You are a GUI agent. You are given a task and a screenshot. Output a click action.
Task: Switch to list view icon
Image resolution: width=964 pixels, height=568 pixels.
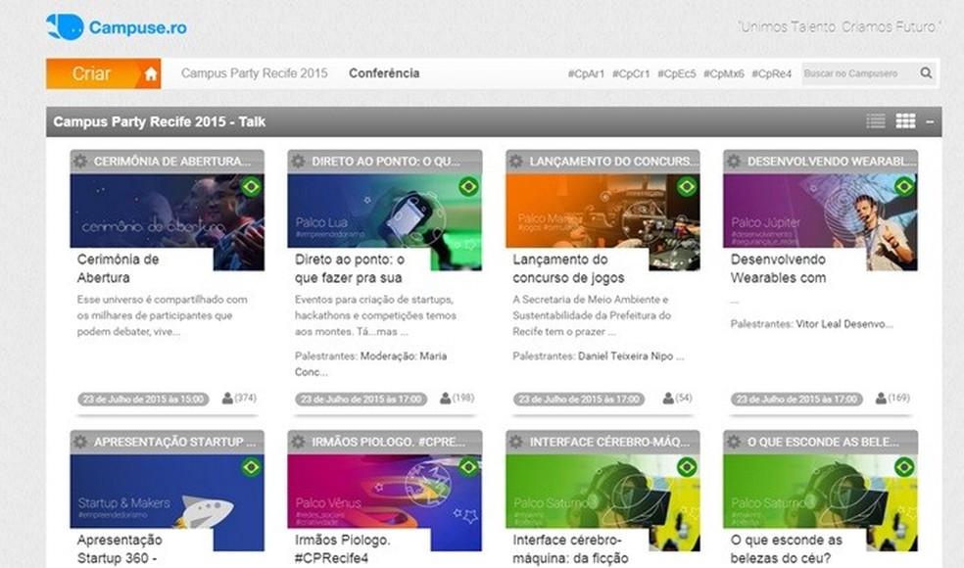(876, 121)
